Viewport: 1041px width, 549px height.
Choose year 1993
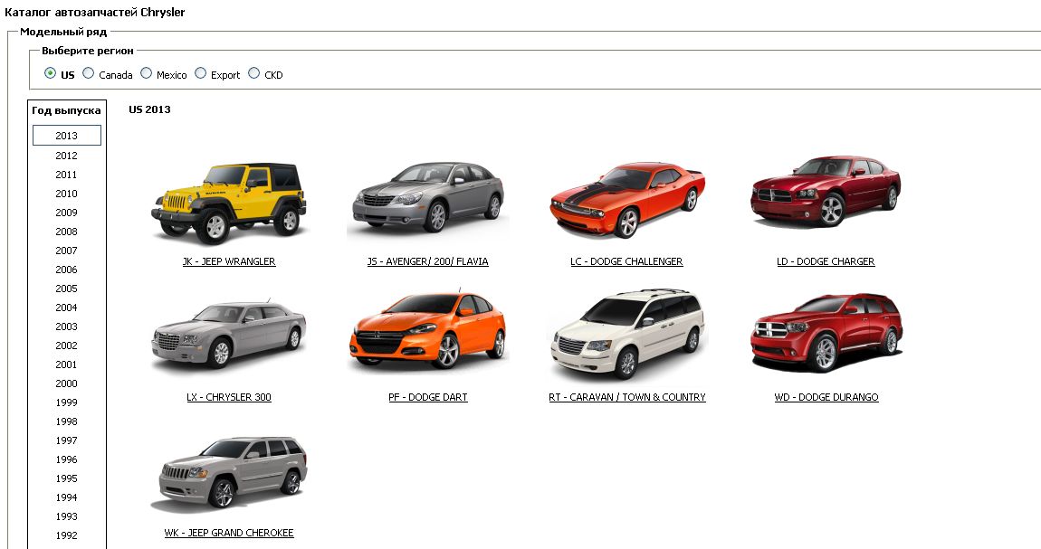pyautogui.click(x=66, y=516)
